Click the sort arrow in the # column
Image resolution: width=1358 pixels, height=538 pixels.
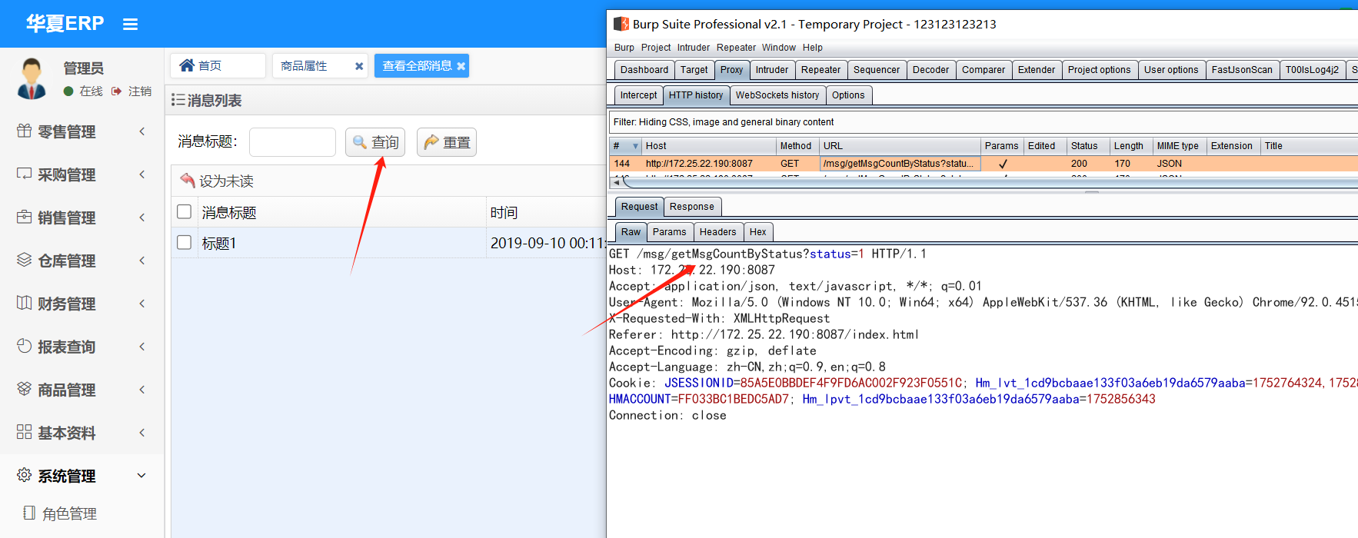click(x=635, y=146)
